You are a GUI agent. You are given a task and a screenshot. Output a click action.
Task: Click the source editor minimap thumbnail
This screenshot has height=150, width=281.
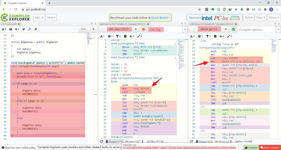point(91,38)
